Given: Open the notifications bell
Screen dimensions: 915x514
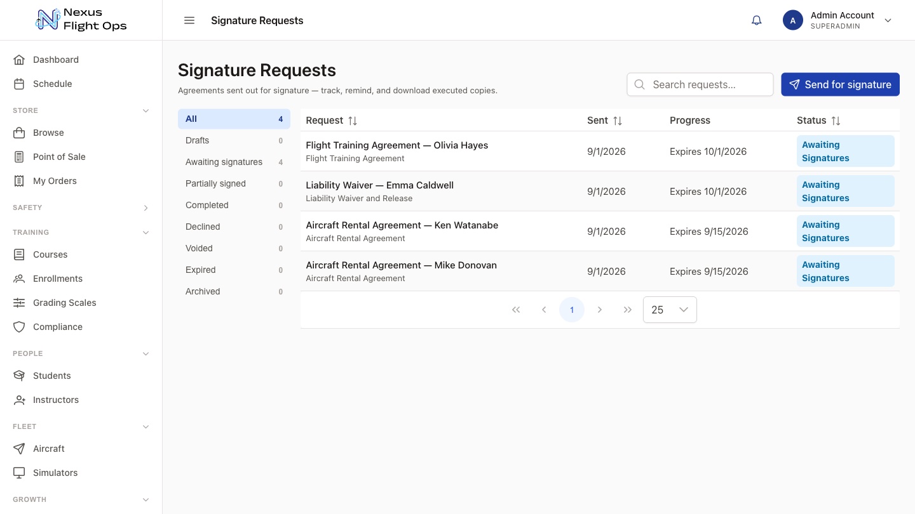Looking at the screenshot, I should coord(756,20).
